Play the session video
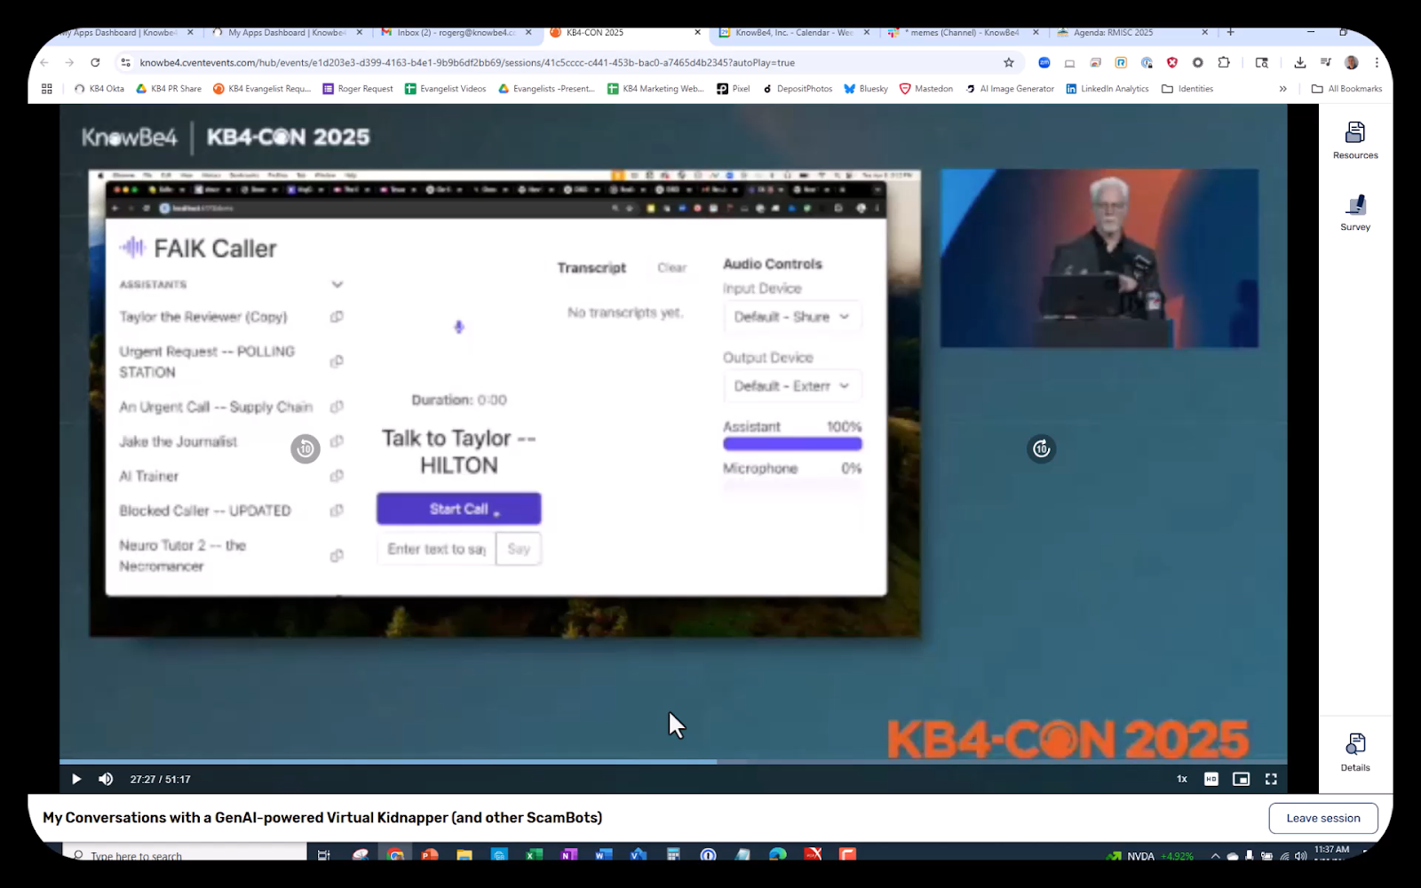The image size is (1421, 888). coord(76,779)
